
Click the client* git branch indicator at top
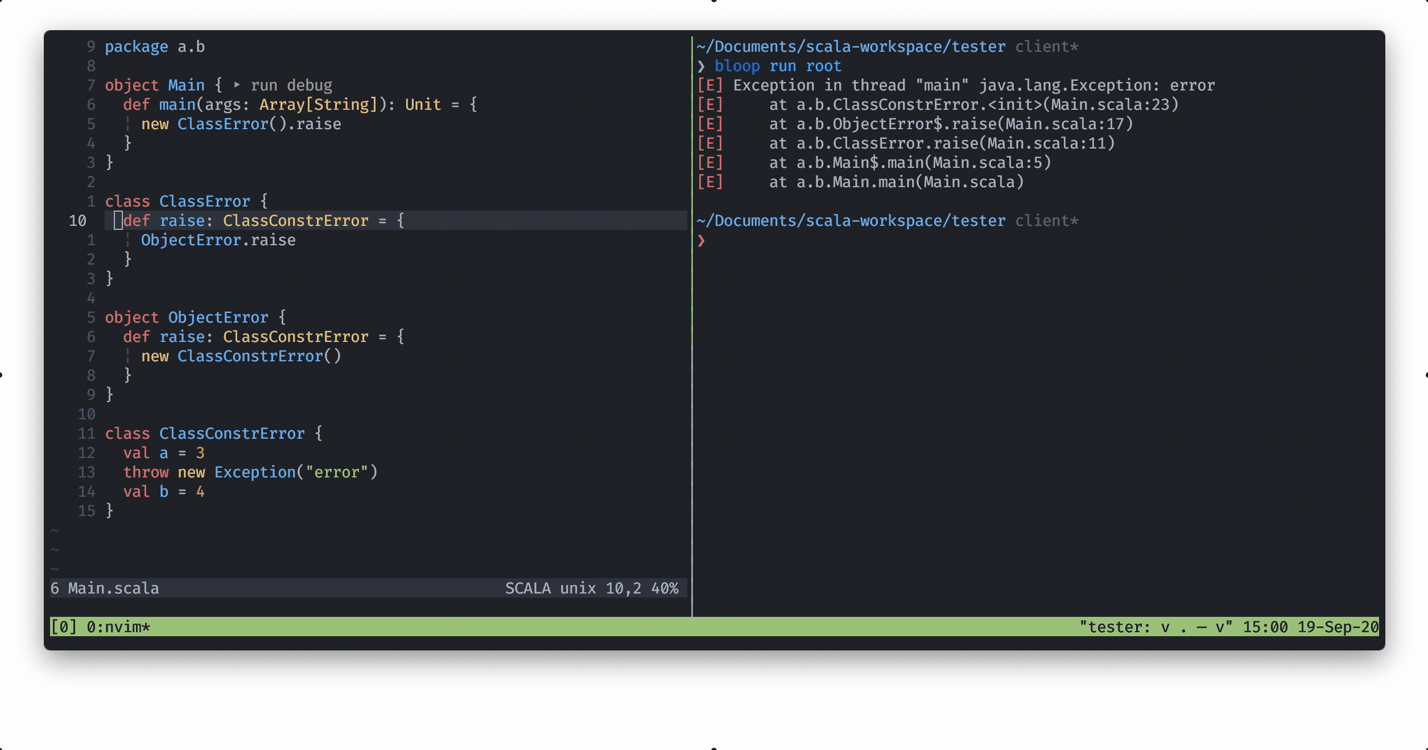point(1046,47)
